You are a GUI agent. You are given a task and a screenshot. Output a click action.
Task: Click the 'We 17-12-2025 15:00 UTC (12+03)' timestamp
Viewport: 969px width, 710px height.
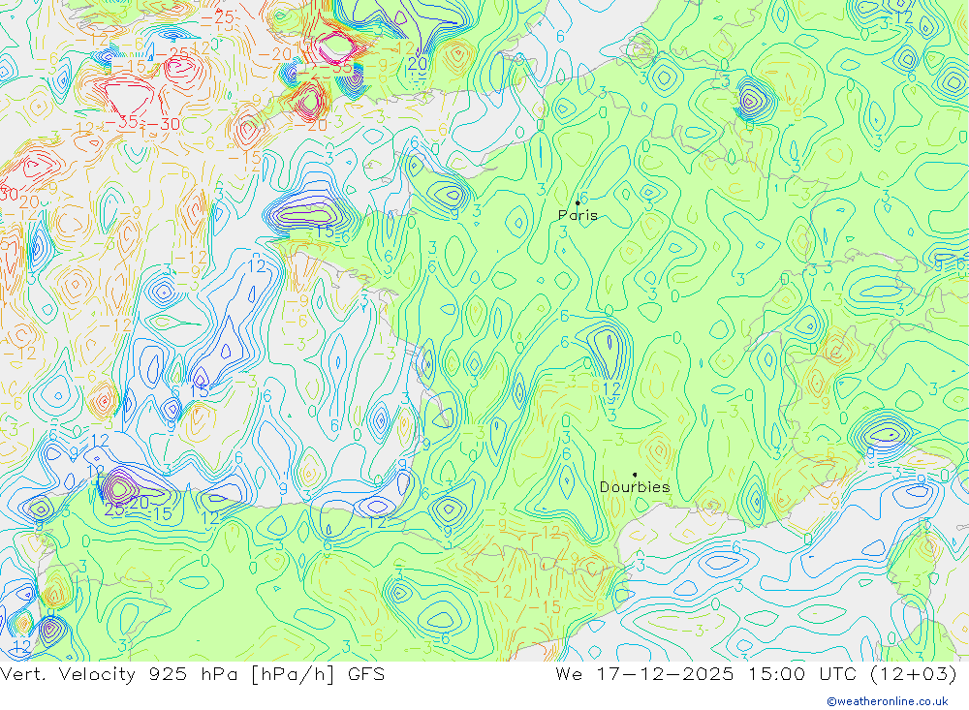click(x=756, y=673)
